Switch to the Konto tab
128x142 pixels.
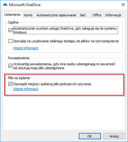coord(28,15)
